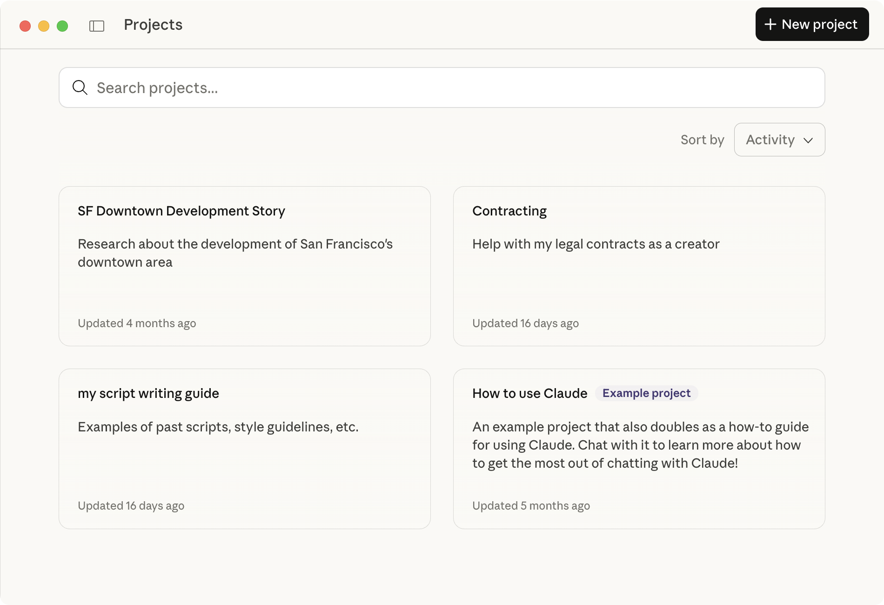This screenshot has height=605, width=884.
Task: Click the red close traffic light
Action: click(x=26, y=26)
